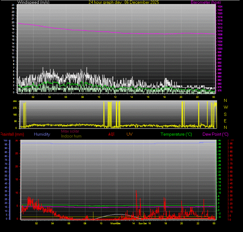
Task: Click hour 06 under the windspeed graph
Action: [66, 97]
